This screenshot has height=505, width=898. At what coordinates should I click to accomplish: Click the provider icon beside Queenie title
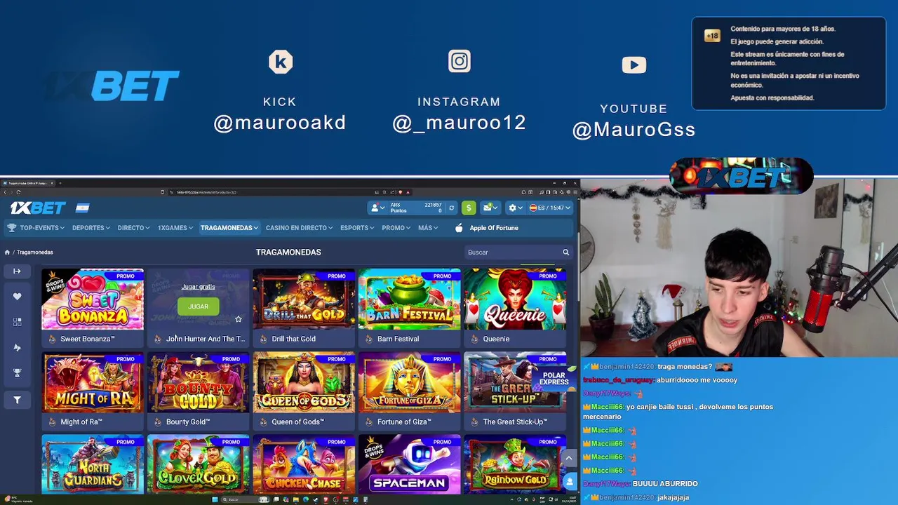coord(474,339)
